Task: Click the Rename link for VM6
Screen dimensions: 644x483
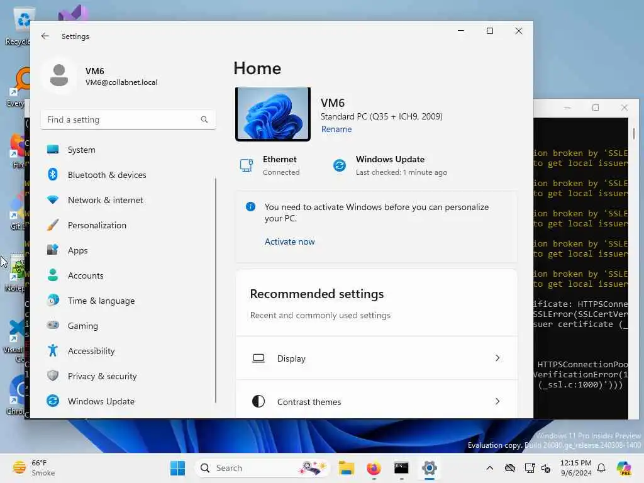Action: [x=336, y=129]
